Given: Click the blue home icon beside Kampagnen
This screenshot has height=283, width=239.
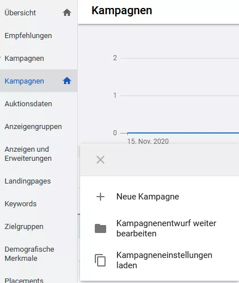Looking at the screenshot, I should coord(67,81).
